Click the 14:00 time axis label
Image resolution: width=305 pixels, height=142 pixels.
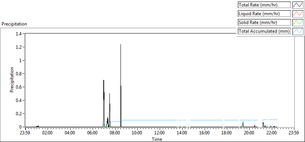click(x=182, y=133)
